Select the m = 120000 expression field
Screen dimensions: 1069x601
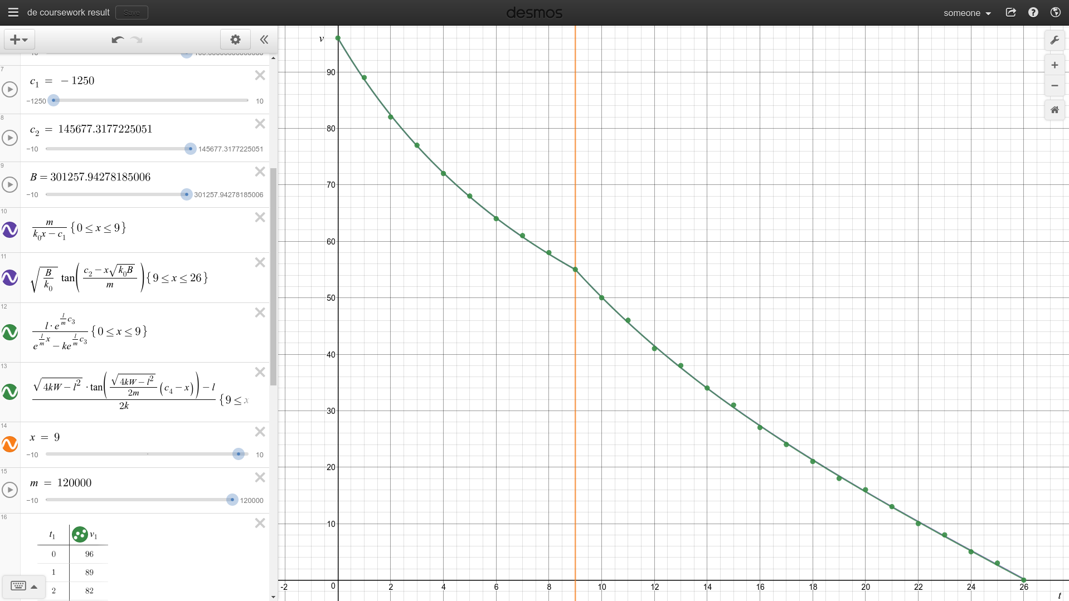[145, 491]
